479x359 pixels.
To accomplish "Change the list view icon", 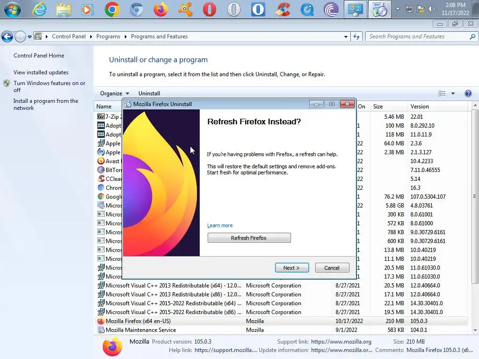I will [x=442, y=93].
